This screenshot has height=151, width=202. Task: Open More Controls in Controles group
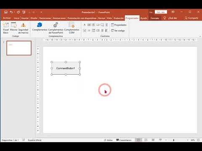[106, 31]
